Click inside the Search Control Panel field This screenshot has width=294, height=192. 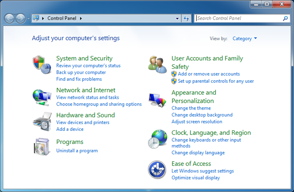(x=238, y=19)
